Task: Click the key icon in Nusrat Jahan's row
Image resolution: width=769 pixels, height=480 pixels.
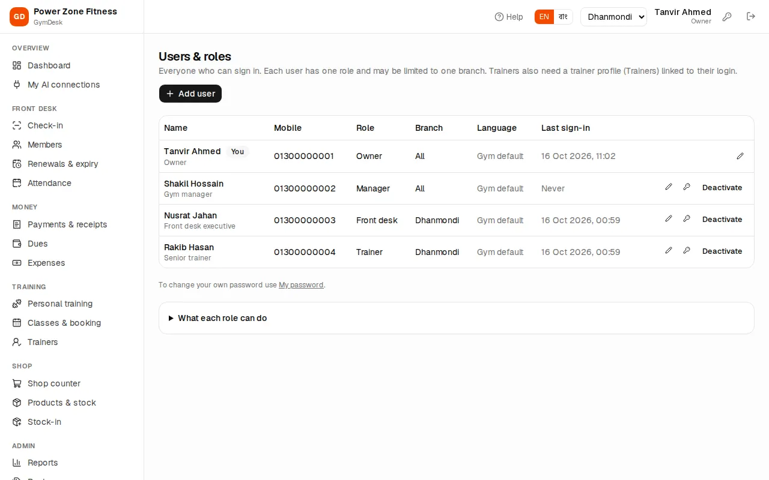Action: (x=687, y=219)
